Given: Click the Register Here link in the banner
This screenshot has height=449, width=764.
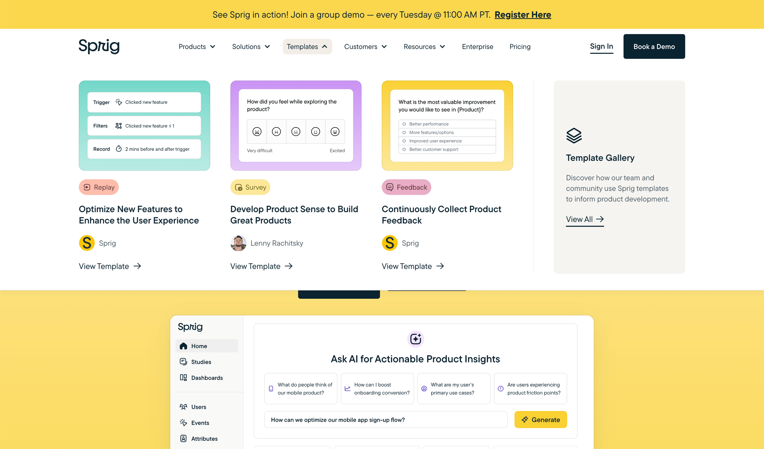Looking at the screenshot, I should pyautogui.click(x=523, y=15).
